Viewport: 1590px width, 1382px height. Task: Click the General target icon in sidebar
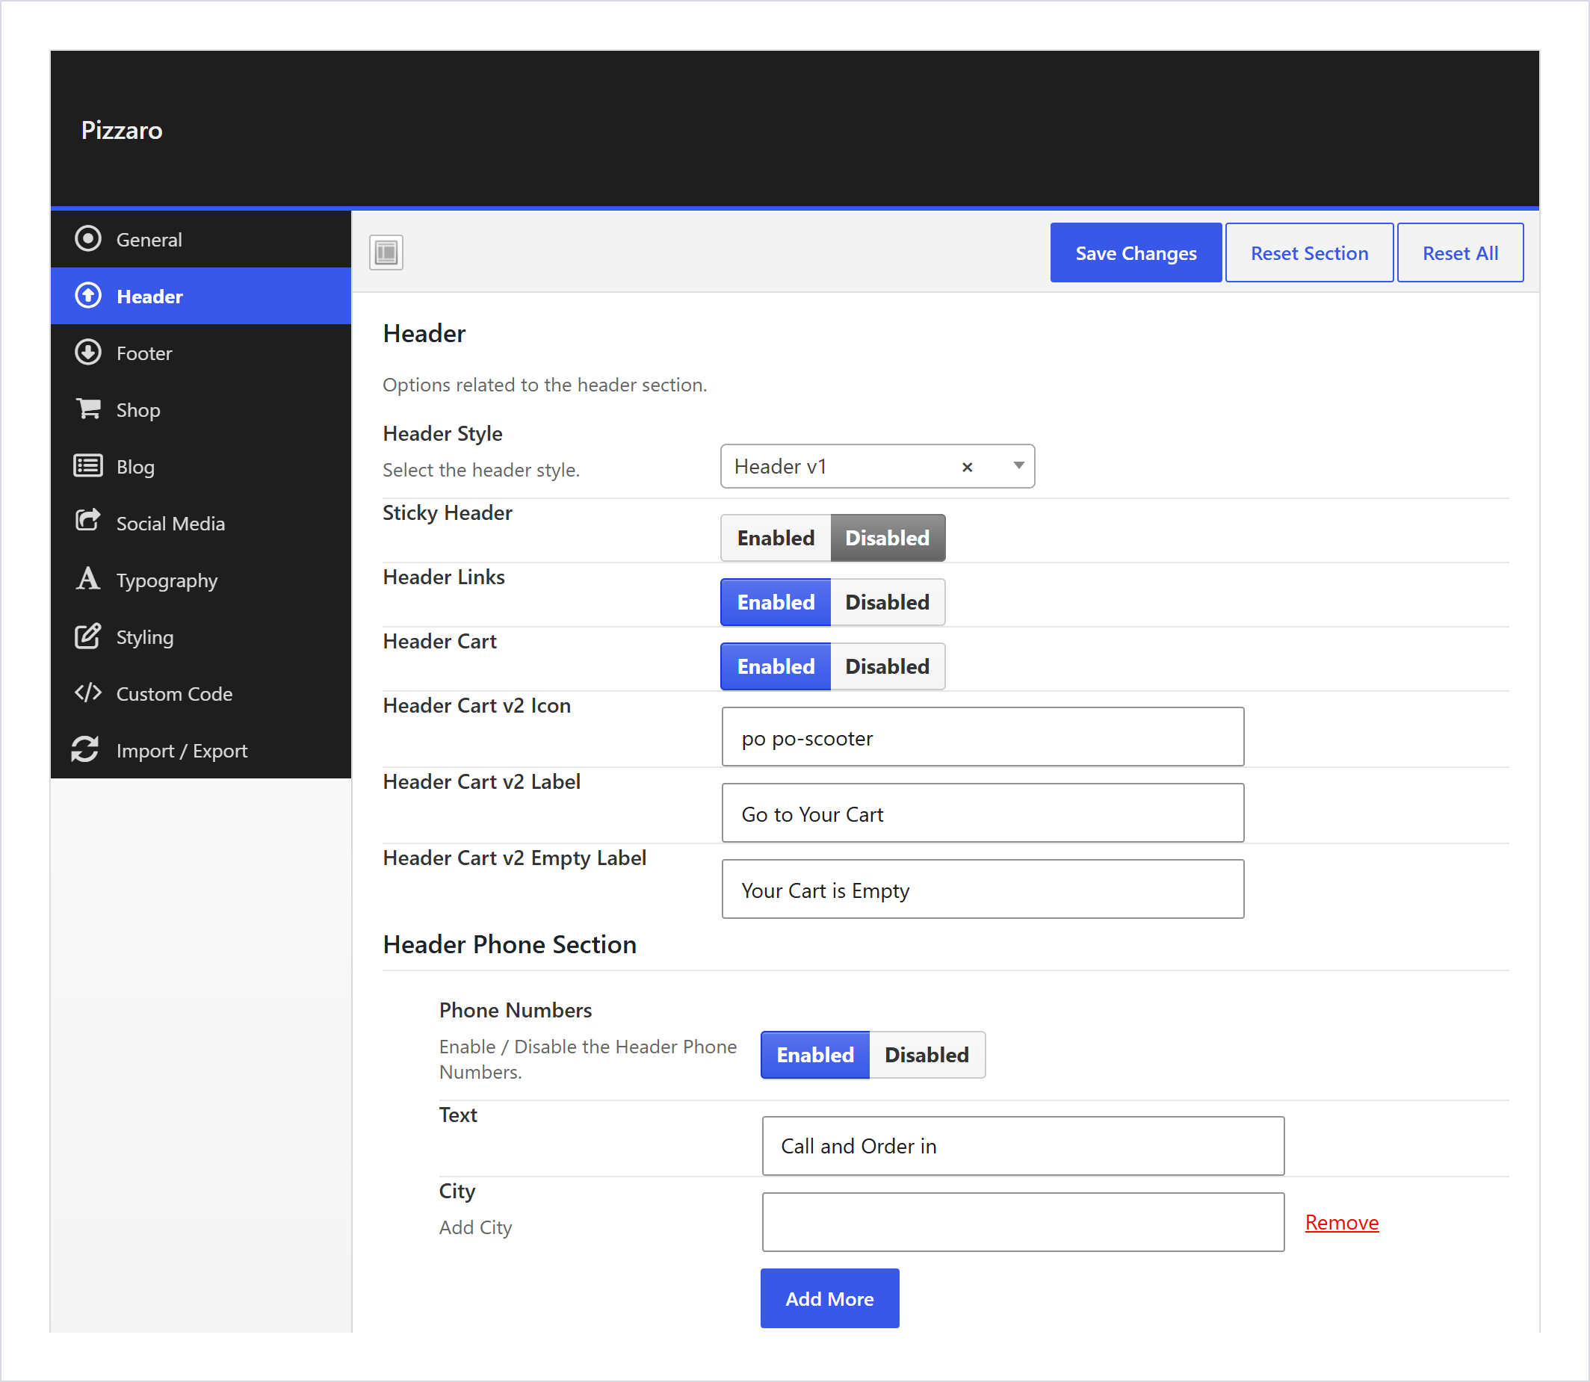tap(88, 239)
